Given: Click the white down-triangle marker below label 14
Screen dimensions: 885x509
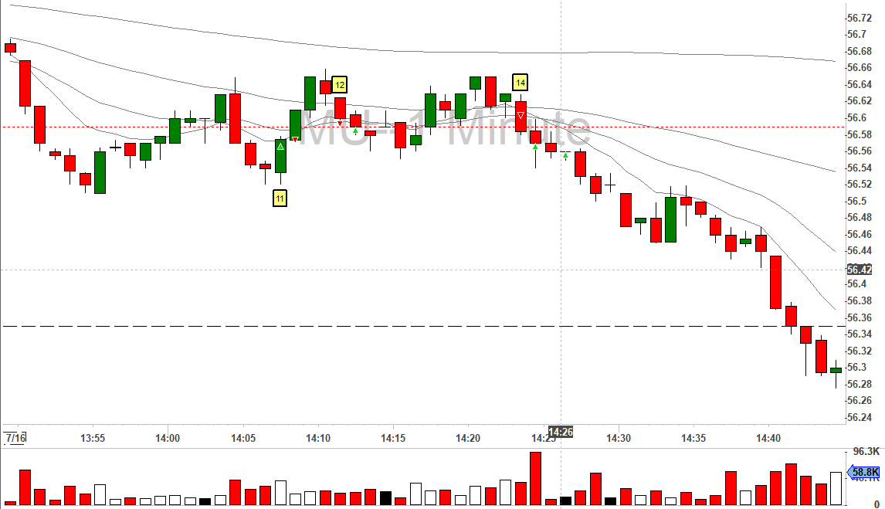Looking at the screenshot, I should pyautogui.click(x=520, y=116).
